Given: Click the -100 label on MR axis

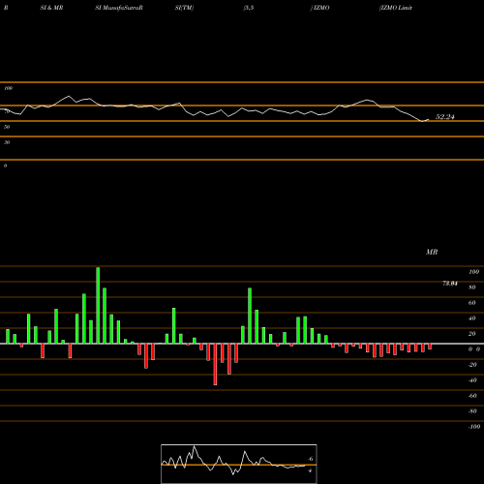Looking at the screenshot, I should (x=474, y=427).
